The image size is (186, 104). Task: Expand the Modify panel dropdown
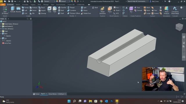tap(73, 16)
